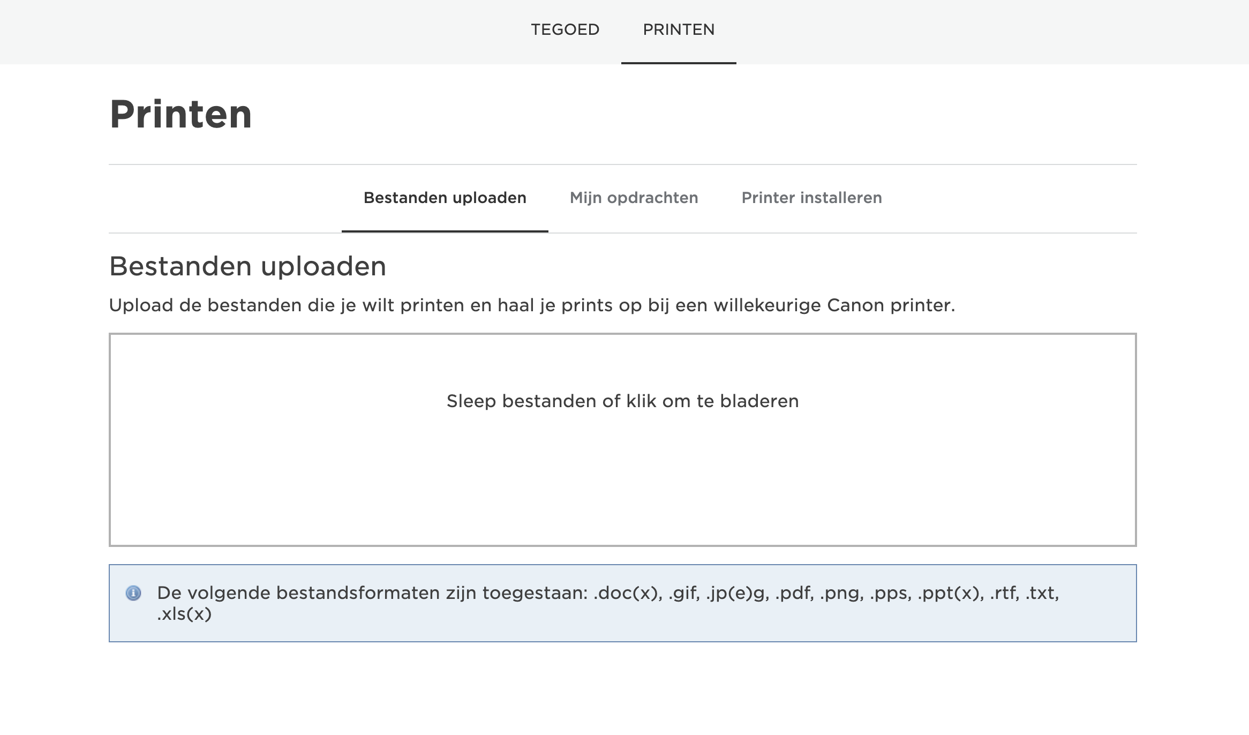Image resolution: width=1249 pixels, height=735 pixels.
Task: Click the underline indicator below PRINTEN
Action: pyautogui.click(x=679, y=64)
